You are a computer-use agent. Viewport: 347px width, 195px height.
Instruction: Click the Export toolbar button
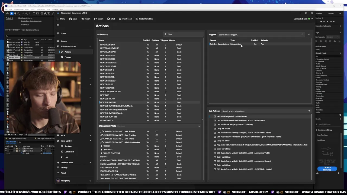click(x=99, y=19)
